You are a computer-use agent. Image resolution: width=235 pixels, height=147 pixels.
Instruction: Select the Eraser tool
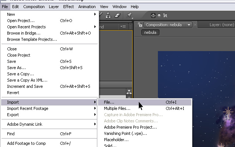point(117,15)
